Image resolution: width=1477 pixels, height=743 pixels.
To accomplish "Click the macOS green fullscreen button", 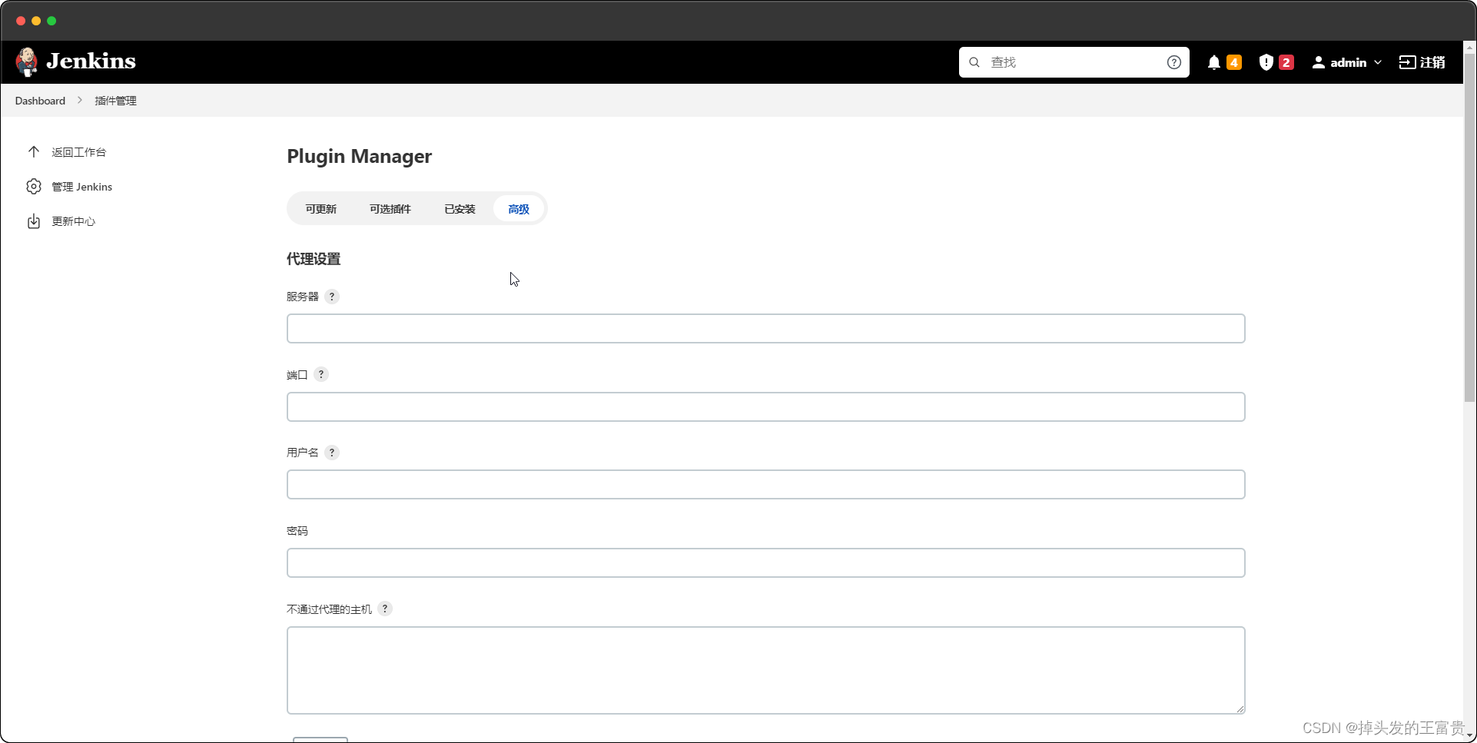I will pos(51,21).
